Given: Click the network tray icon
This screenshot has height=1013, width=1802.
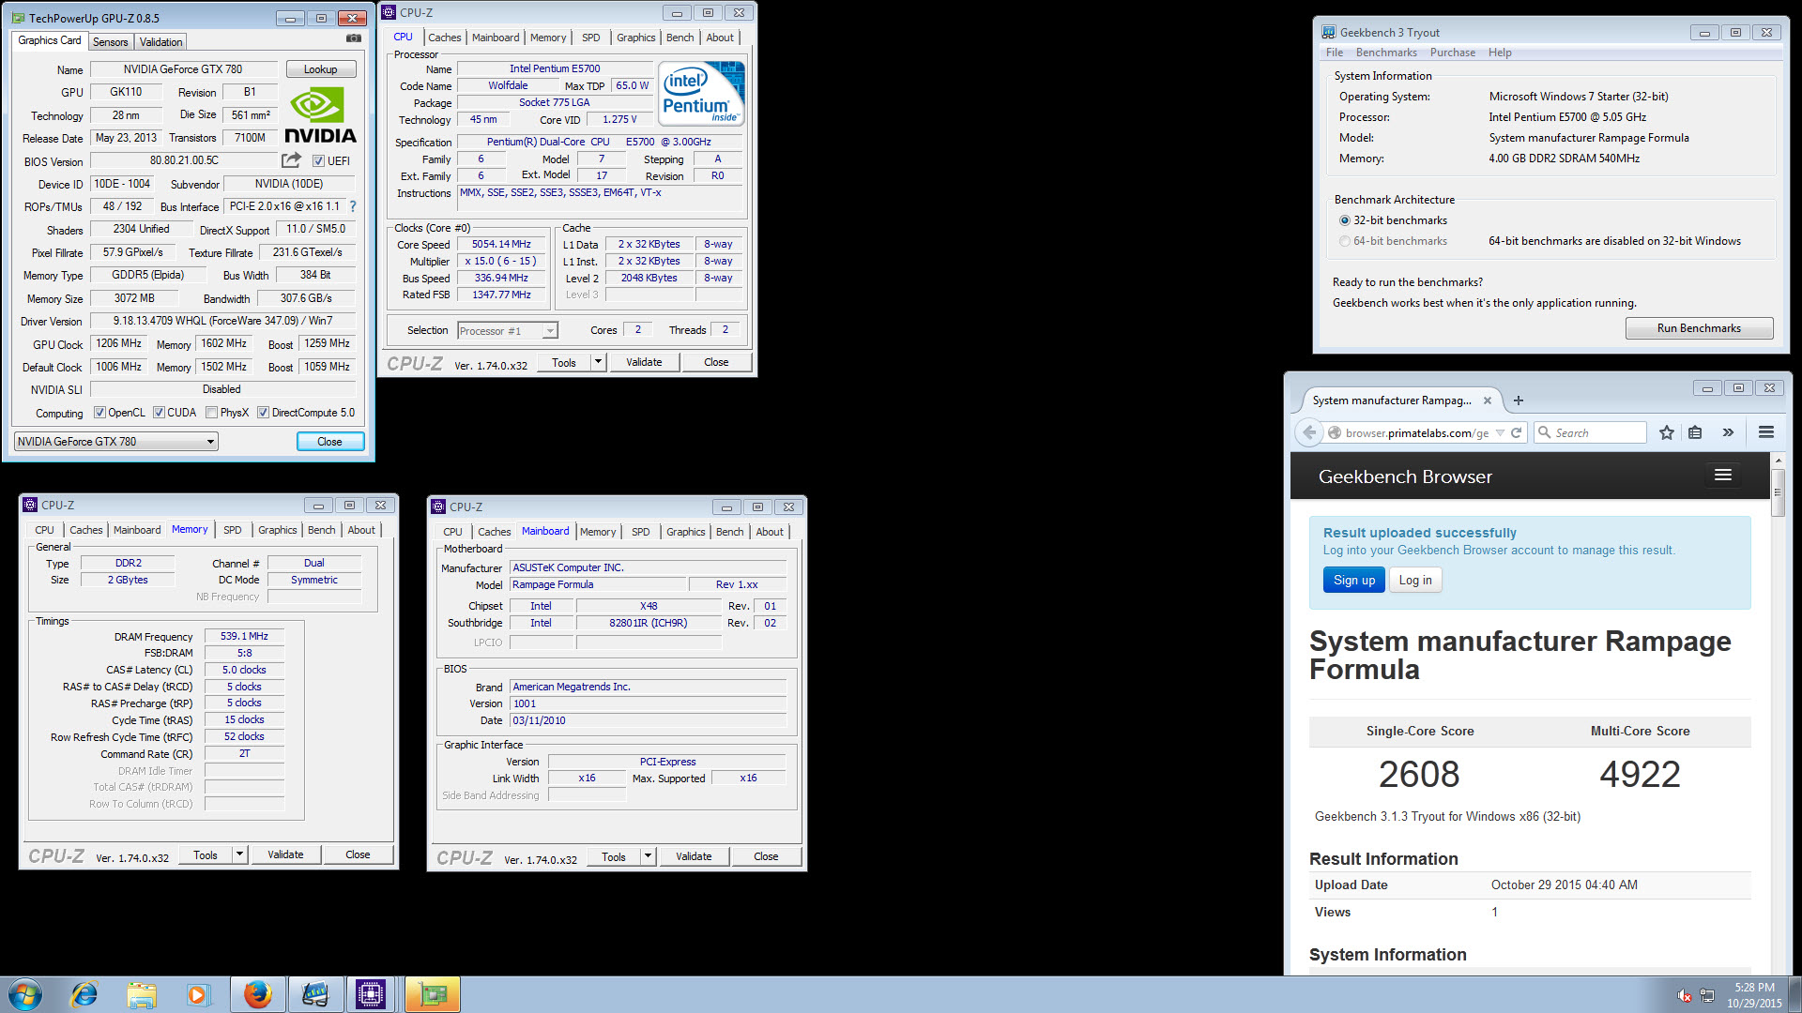Looking at the screenshot, I should pos(1707,995).
